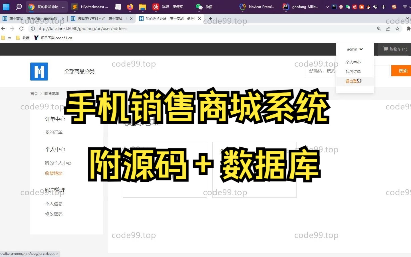Viewport: 411px width, 257px height.
Task: Bookmark this page with the star icon
Action: [398, 29]
